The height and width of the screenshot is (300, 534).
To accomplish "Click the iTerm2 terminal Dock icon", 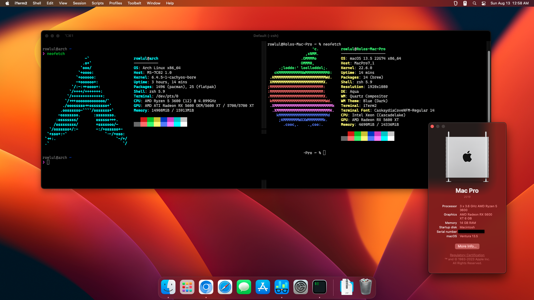I will [x=320, y=287].
